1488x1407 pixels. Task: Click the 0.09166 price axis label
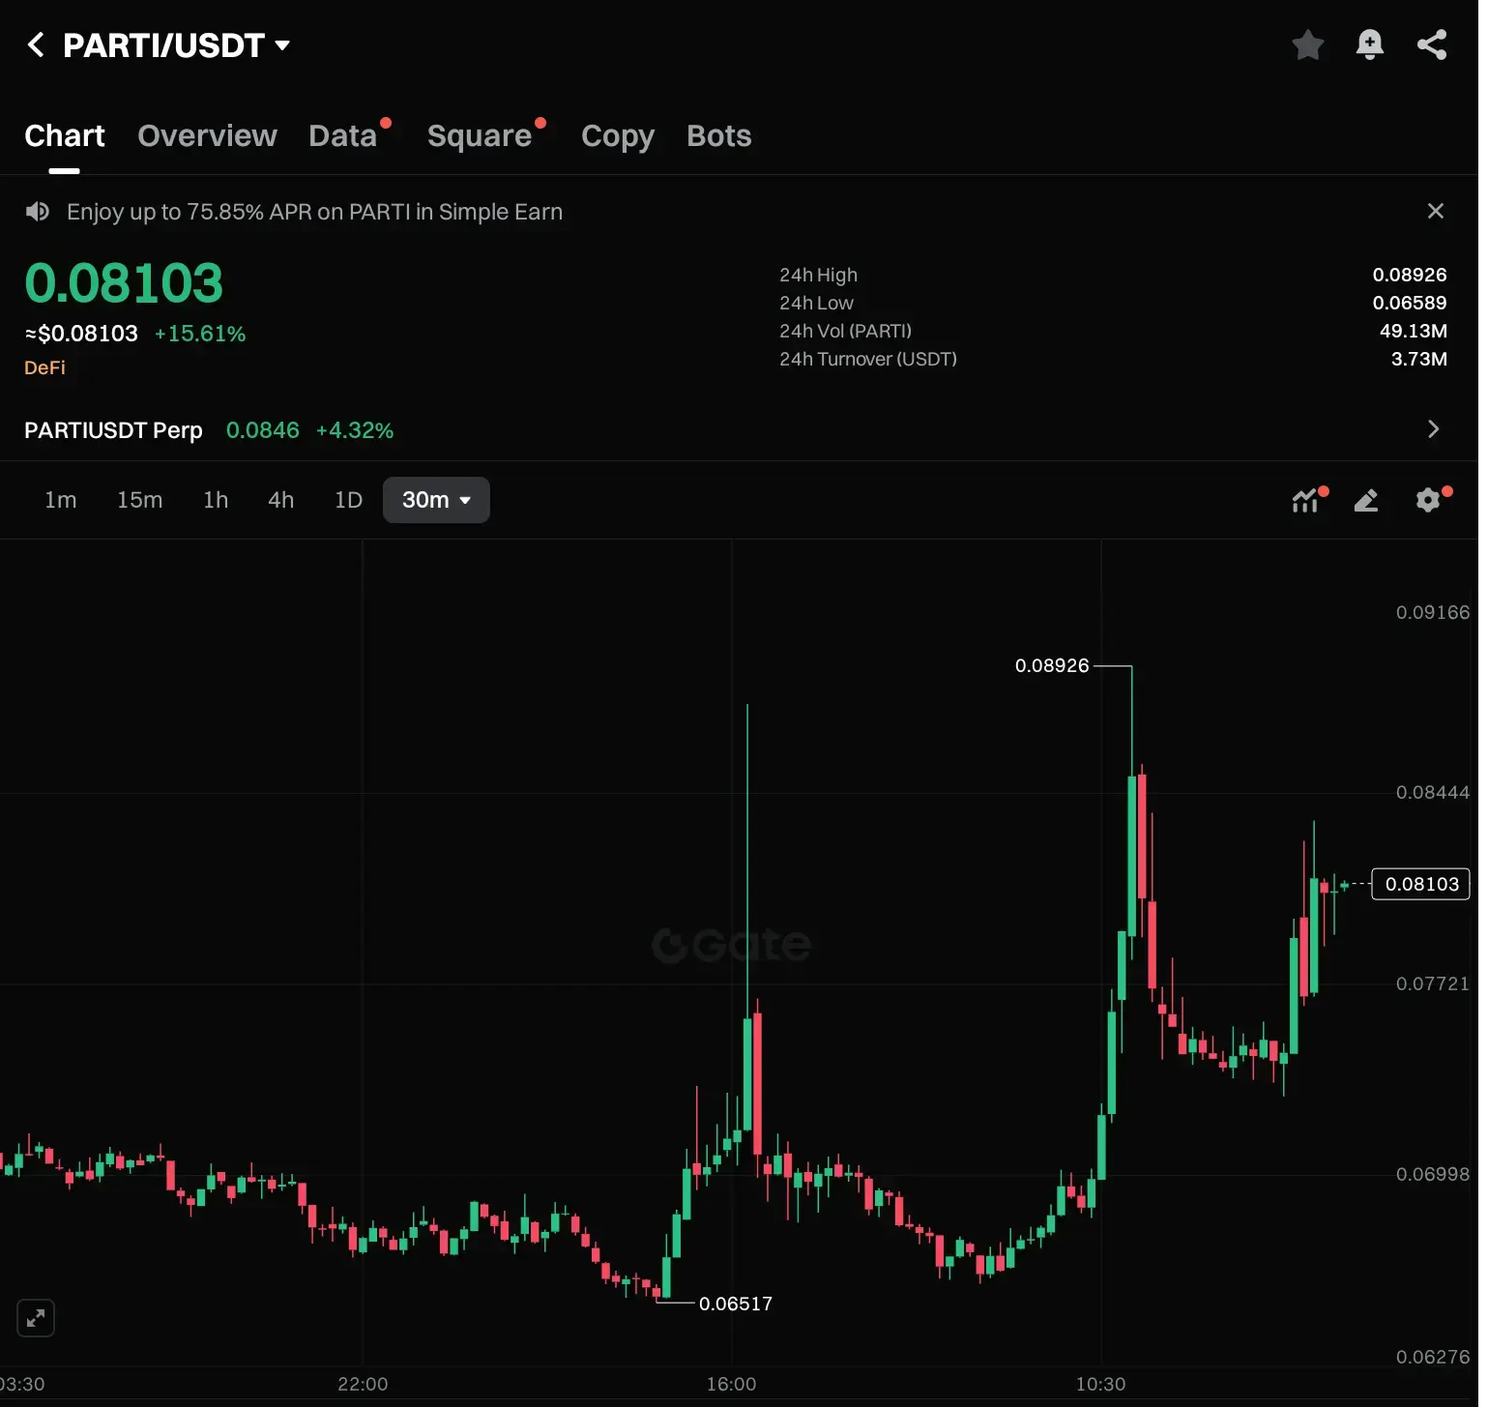click(1433, 612)
